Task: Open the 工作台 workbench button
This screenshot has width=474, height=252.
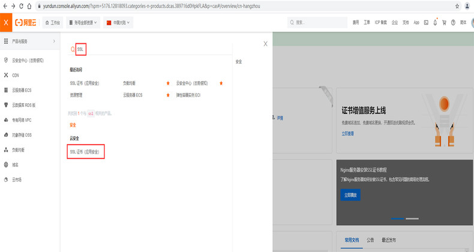Action: (x=53, y=22)
